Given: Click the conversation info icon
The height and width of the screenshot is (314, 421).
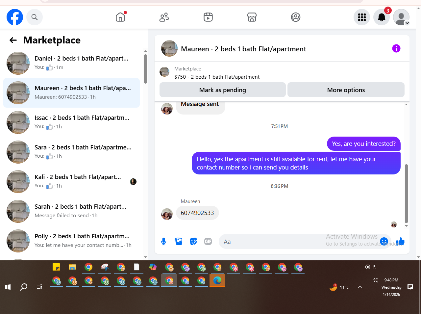Looking at the screenshot, I should 396,49.
